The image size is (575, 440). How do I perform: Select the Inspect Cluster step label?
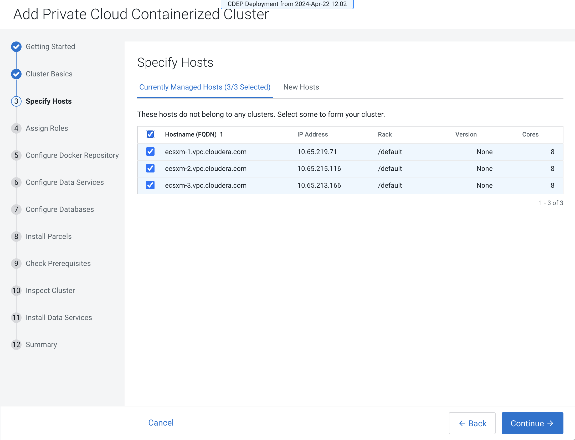pyautogui.click(x=50, y=291)
